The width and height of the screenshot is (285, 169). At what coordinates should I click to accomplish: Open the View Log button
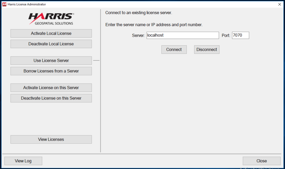pos(23,161)
